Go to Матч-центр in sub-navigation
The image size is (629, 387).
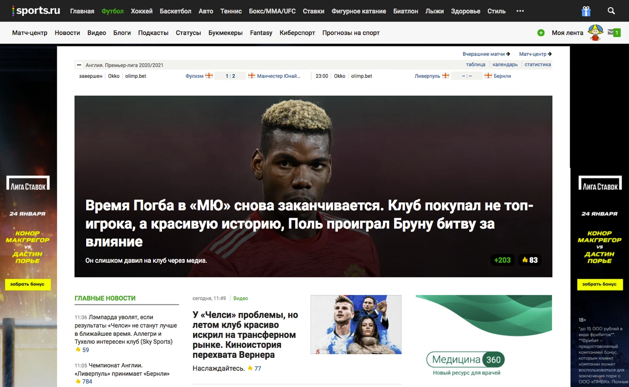click(x=30, y=33)
